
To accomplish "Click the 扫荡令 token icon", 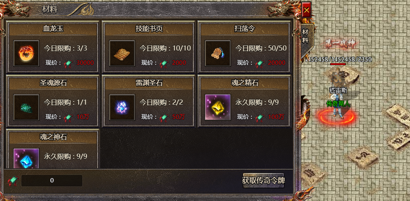I will pyautogui.click(x=218, y=53).
